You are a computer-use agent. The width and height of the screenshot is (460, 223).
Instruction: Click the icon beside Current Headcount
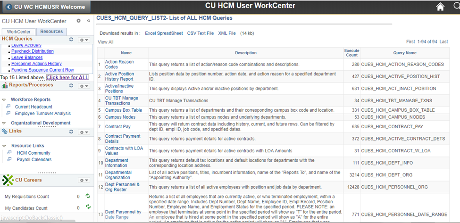pyautogui.click(x=8, y=107)
